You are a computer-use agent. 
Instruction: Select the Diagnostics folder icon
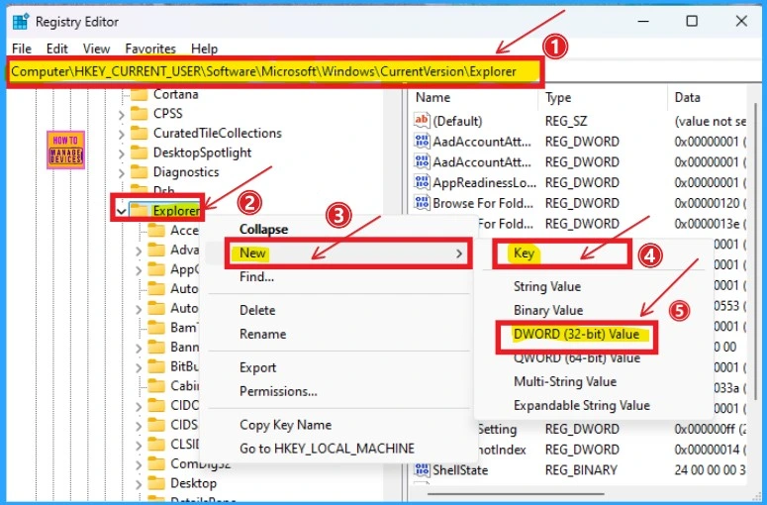[x=139, y=172]
